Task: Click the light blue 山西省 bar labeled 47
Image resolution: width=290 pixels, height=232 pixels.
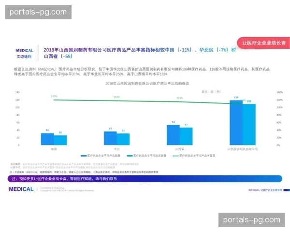Action: tap(186, 136)
